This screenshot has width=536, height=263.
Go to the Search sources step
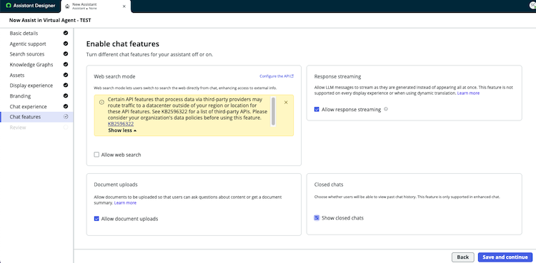[x=36, y=54]
